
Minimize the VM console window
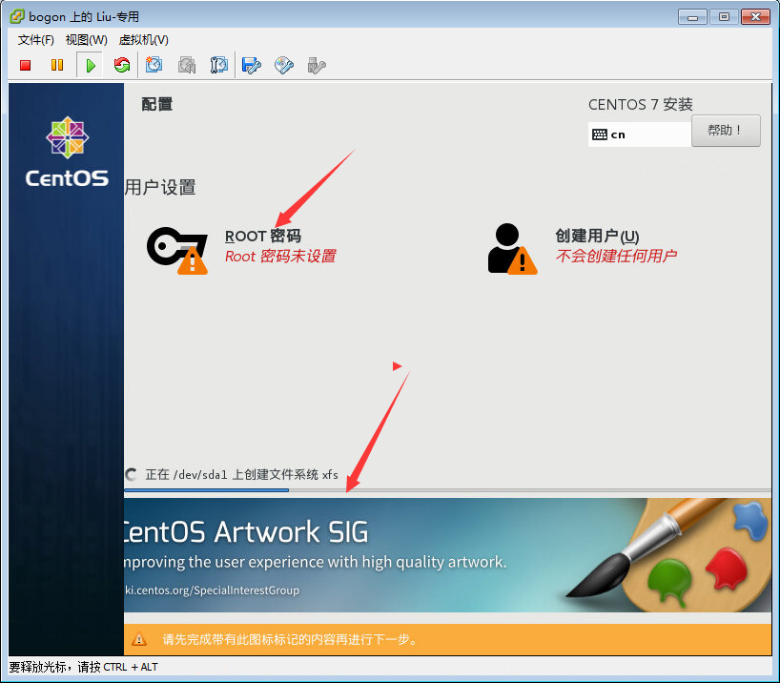pyautogui.click(x=692, y=17)
